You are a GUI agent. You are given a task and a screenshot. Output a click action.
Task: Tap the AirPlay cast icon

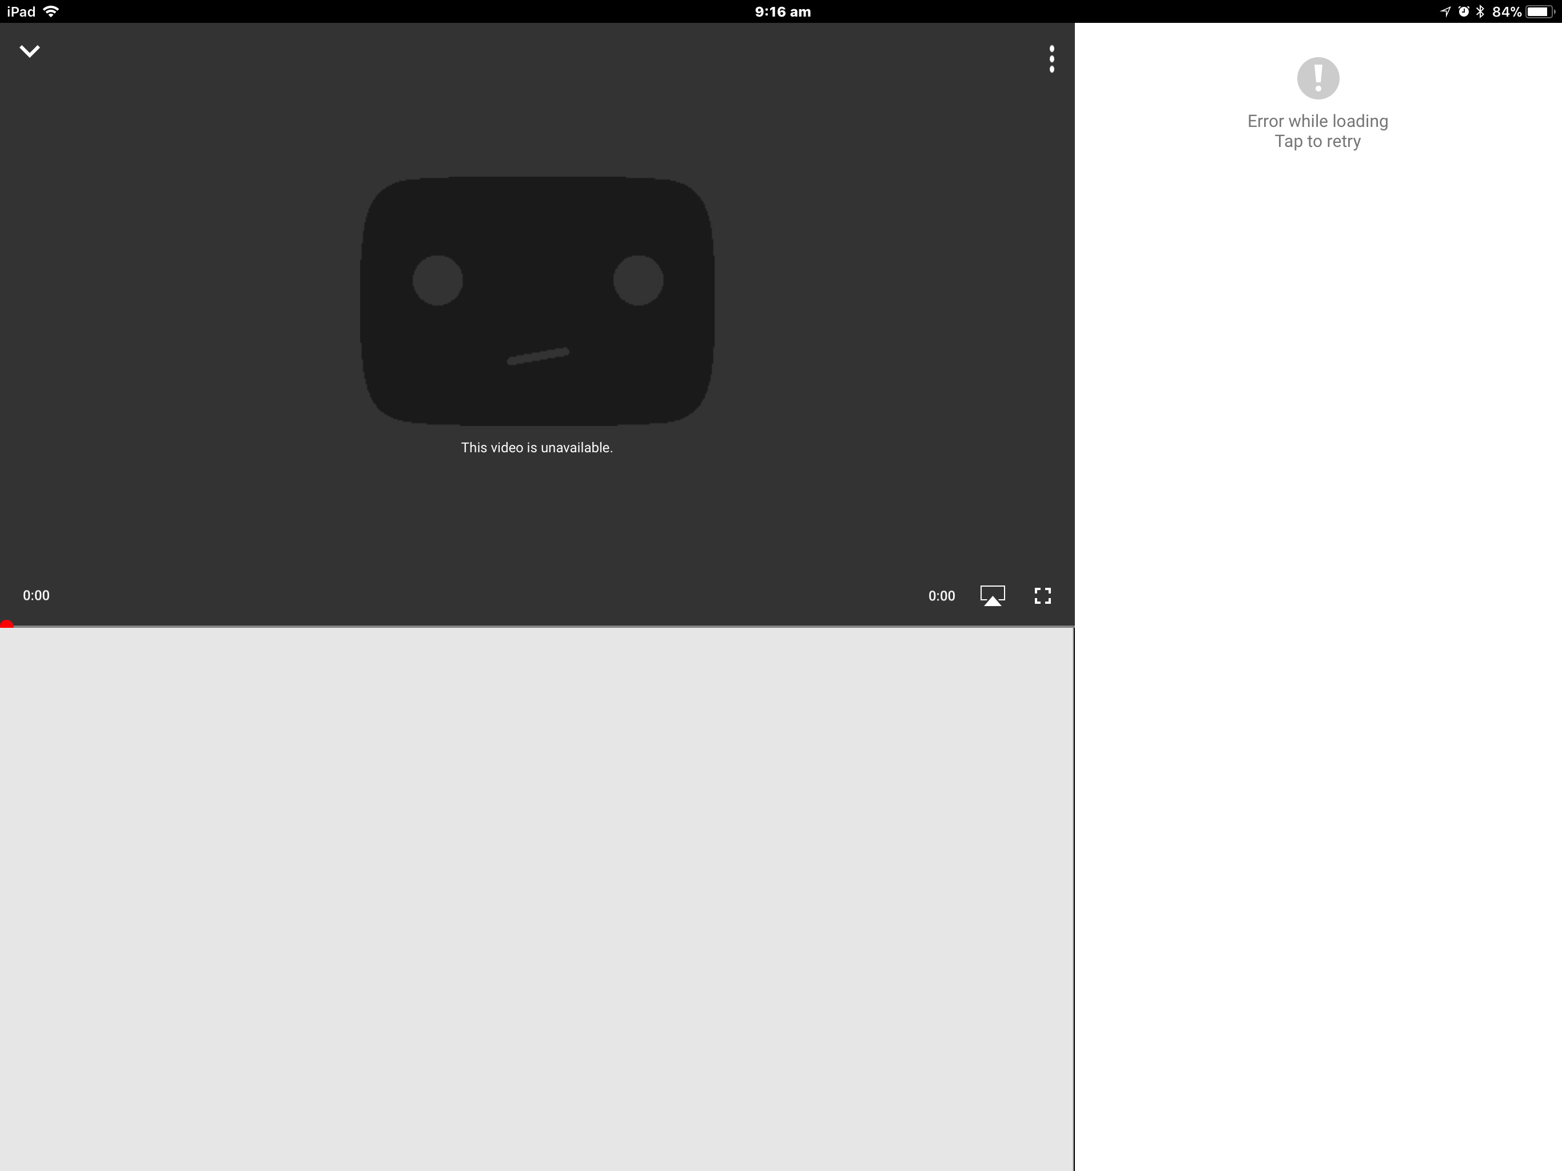(x=992, y=595)
